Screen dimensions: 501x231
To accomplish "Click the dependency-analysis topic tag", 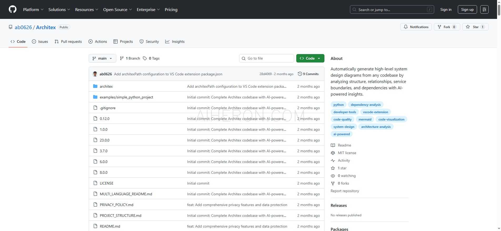I will pyautogui.click(x=365, y=105).
